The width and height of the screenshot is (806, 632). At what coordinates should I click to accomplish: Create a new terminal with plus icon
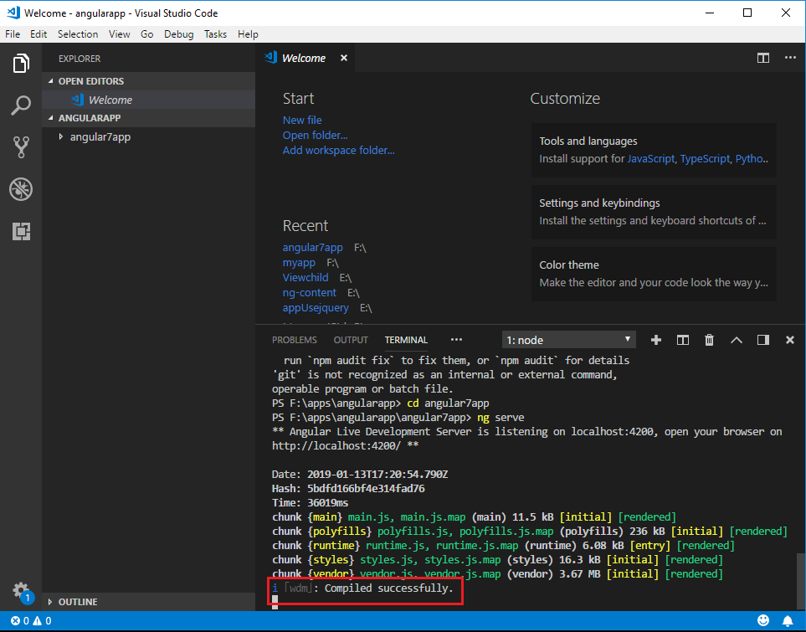[656, 340]
